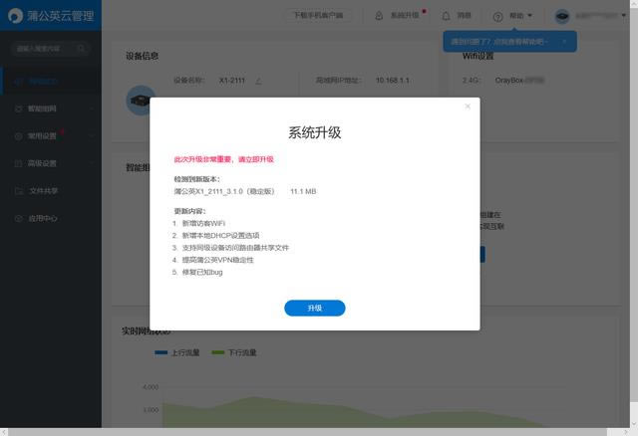Expand the 高级设置 sidebar menu
The width and height of the screenshot is (638, 436).
point(44,163)
